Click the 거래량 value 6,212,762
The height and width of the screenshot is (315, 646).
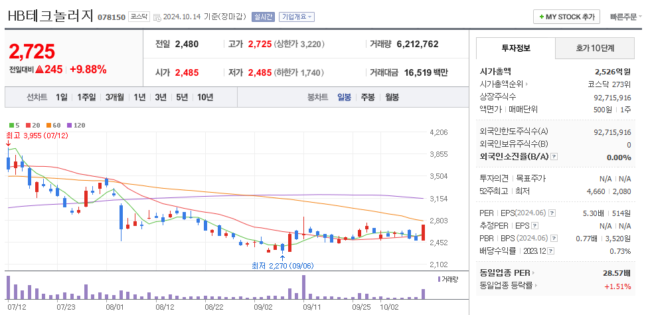[x=418, y=44]
